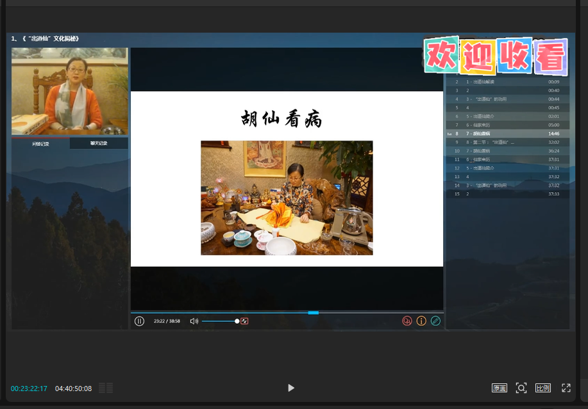
Task: Mute audio using the speaker icon
Action: tap(194, 321)
